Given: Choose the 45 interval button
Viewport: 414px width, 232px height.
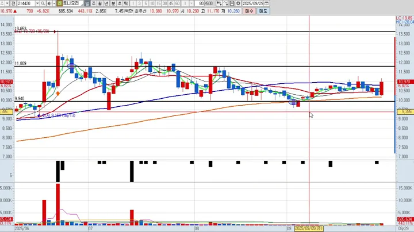Looking at the screenshot, I should [171, 3].
